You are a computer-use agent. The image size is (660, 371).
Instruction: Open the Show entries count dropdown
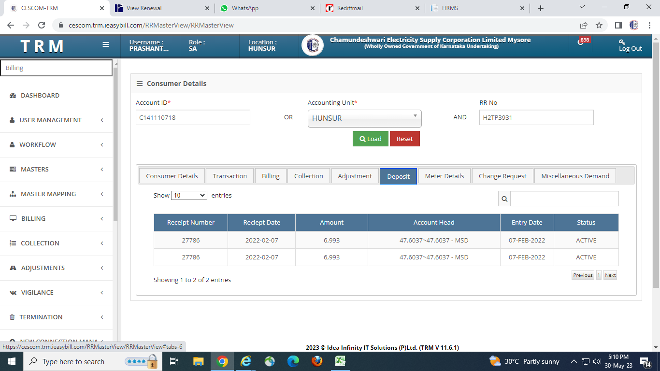[189, 196]
